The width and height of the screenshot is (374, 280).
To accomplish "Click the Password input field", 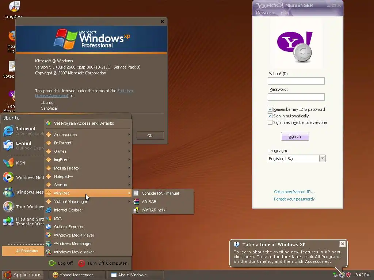I will click(296, 97).
